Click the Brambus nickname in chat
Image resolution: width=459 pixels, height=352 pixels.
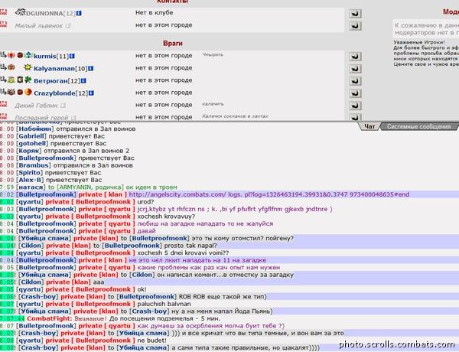pos(34,165)
